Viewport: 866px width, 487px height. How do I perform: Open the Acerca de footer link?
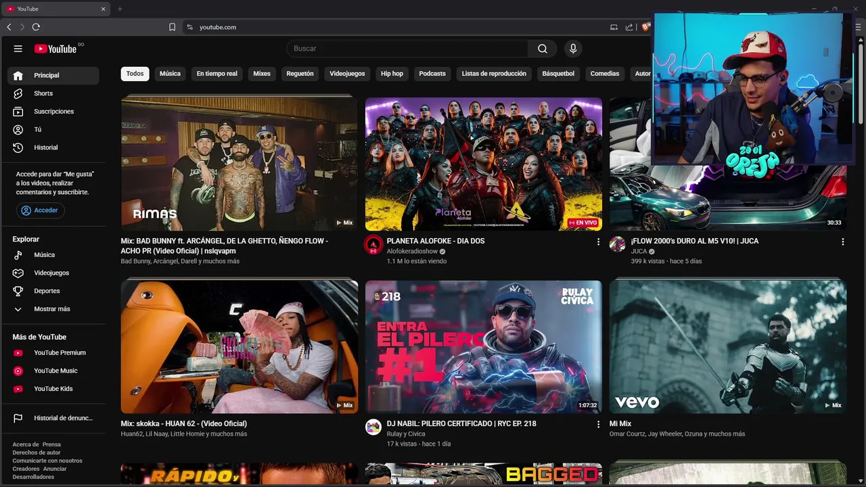[x=26, y=444]
